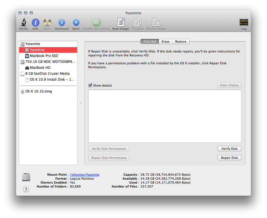The image size is (267, 218).
Task: Click the Convert toolbar icon
Action: click(138, 22)
